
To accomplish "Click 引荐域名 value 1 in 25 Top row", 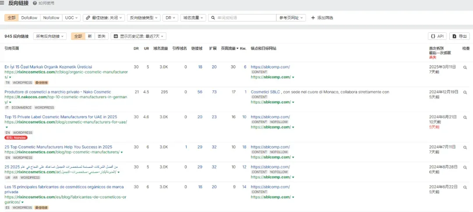I will (x=186, y=147).
